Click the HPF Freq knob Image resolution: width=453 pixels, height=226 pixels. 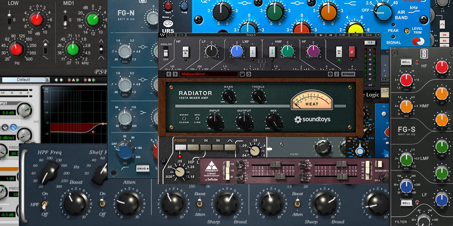(x=49, y=173)
